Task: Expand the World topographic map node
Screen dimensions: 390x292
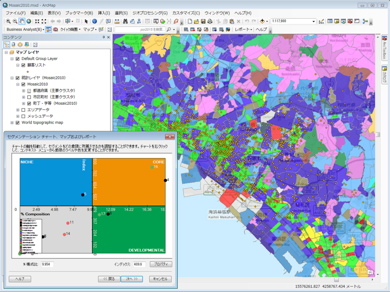Action: 12,123
